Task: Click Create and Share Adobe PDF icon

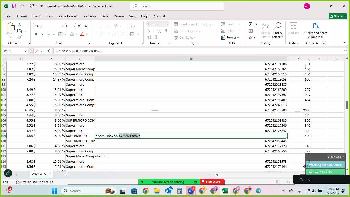Action: pos(316,31)
